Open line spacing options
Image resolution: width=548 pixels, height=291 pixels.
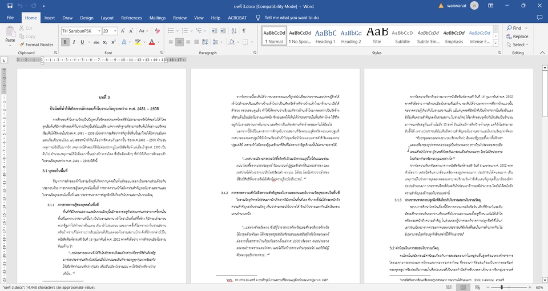pos(217,42)
